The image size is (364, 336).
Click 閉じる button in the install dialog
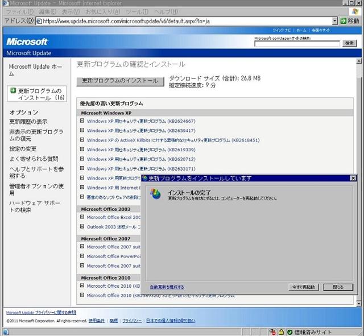[338, 287]
